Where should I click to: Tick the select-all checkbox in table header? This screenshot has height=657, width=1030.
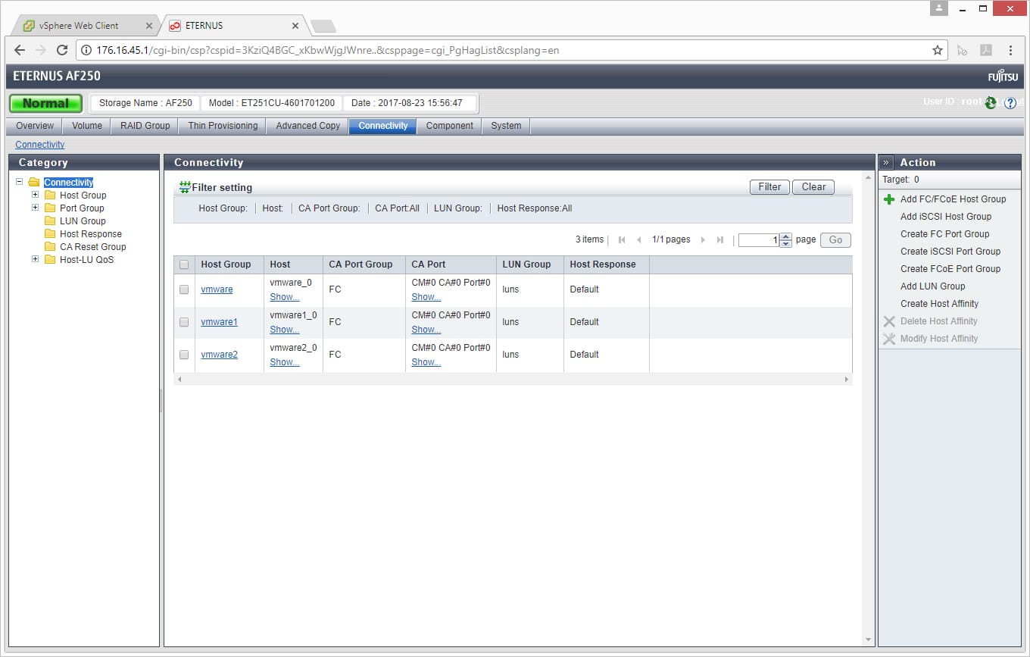point(184,264)
